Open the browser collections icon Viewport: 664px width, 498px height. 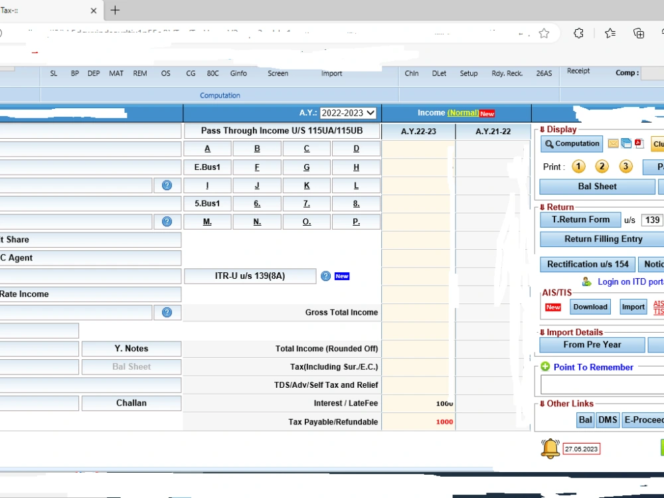click(639, 33)
